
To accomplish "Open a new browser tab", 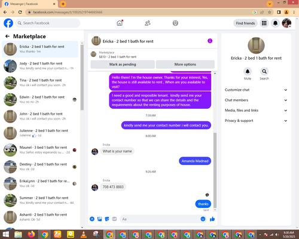I will pyautogui.click(x=63, y=4).
